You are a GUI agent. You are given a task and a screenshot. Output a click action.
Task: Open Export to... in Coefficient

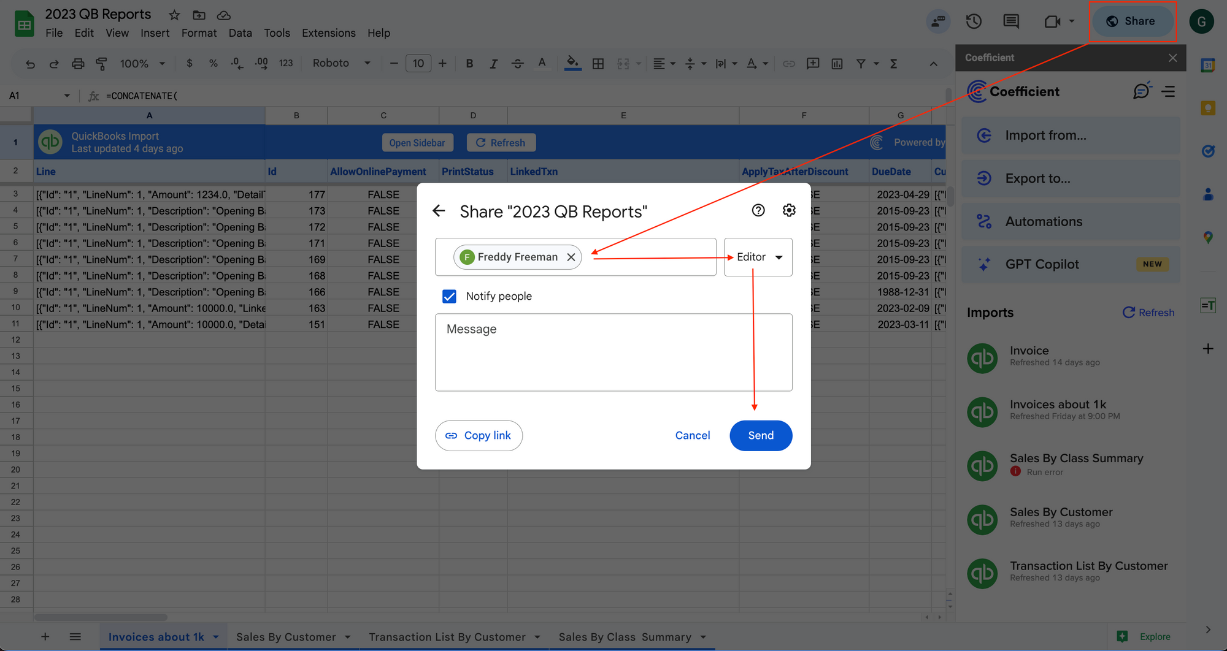coord(1071,178)
